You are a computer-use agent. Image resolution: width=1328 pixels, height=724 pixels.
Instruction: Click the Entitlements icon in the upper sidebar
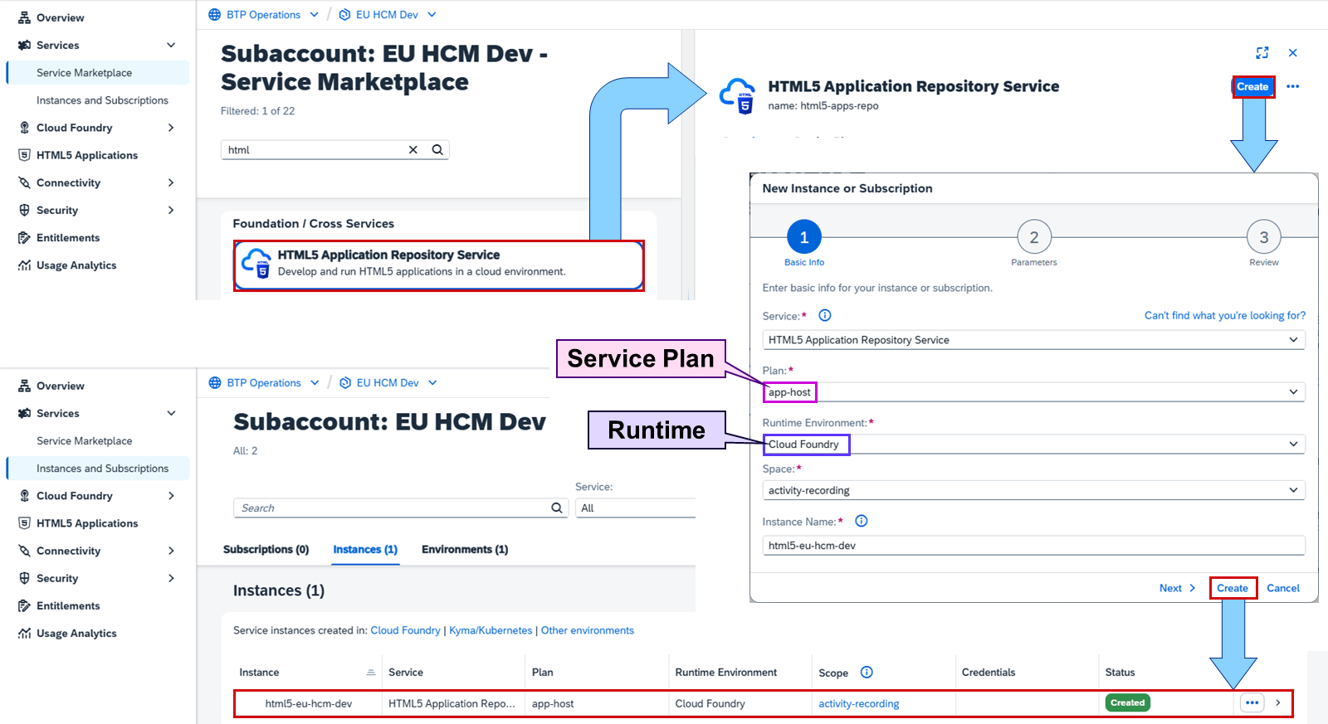click(x=24, y=238)
